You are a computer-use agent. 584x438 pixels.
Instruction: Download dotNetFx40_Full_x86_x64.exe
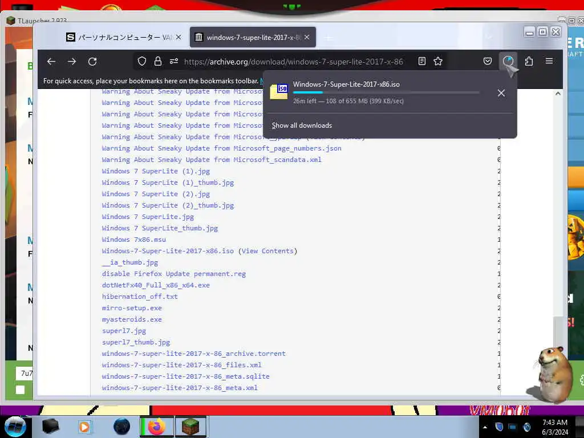(156, 285)
